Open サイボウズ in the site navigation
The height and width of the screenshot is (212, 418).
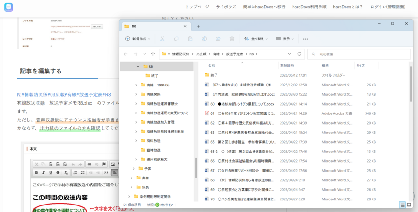[226, 7]
